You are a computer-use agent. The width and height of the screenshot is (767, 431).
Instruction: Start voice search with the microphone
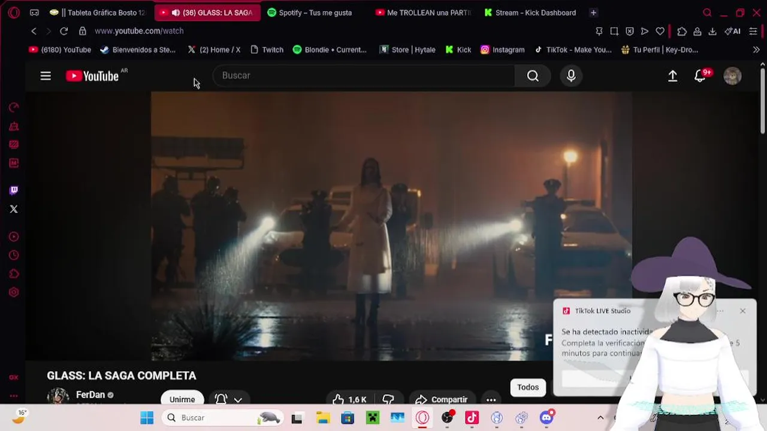(x=571, y=75)
